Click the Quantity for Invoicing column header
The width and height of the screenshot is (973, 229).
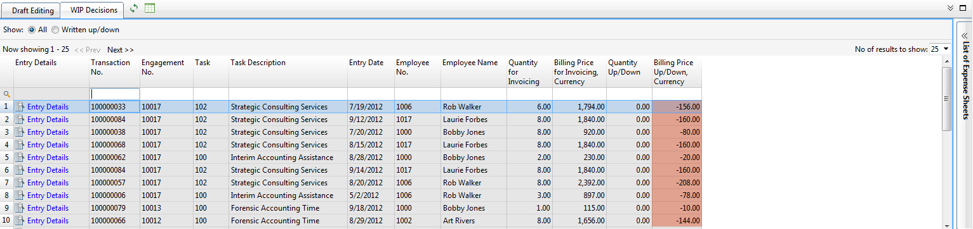[529, 71]
